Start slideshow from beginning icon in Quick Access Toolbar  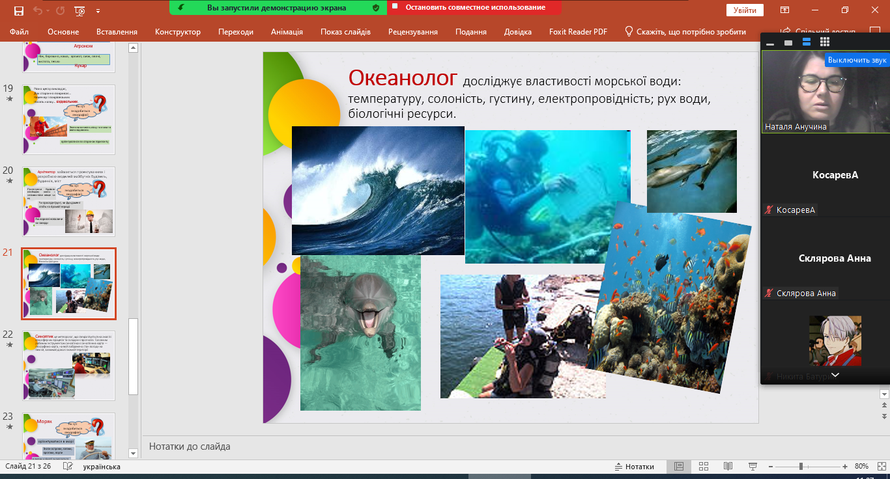coord(80,10)
